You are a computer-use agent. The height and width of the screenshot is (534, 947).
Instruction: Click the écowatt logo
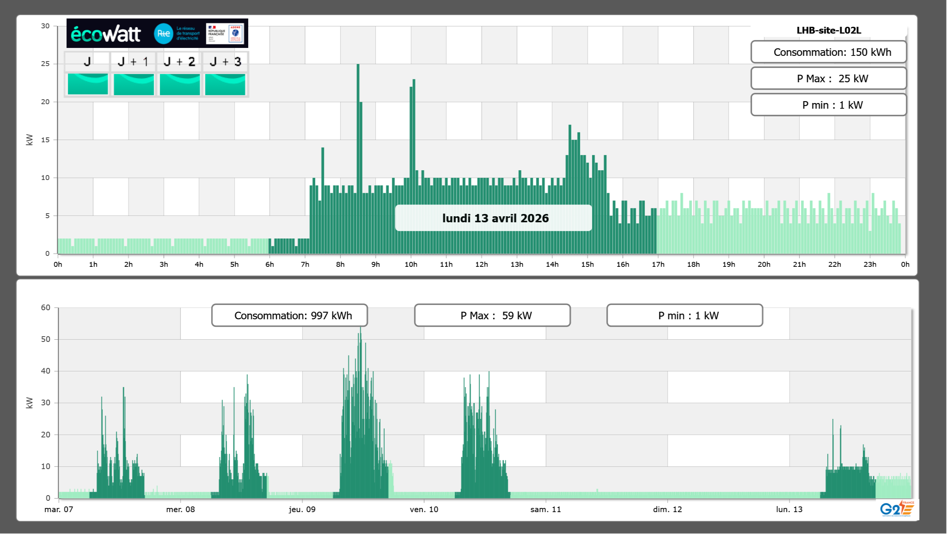coord(106,34)
